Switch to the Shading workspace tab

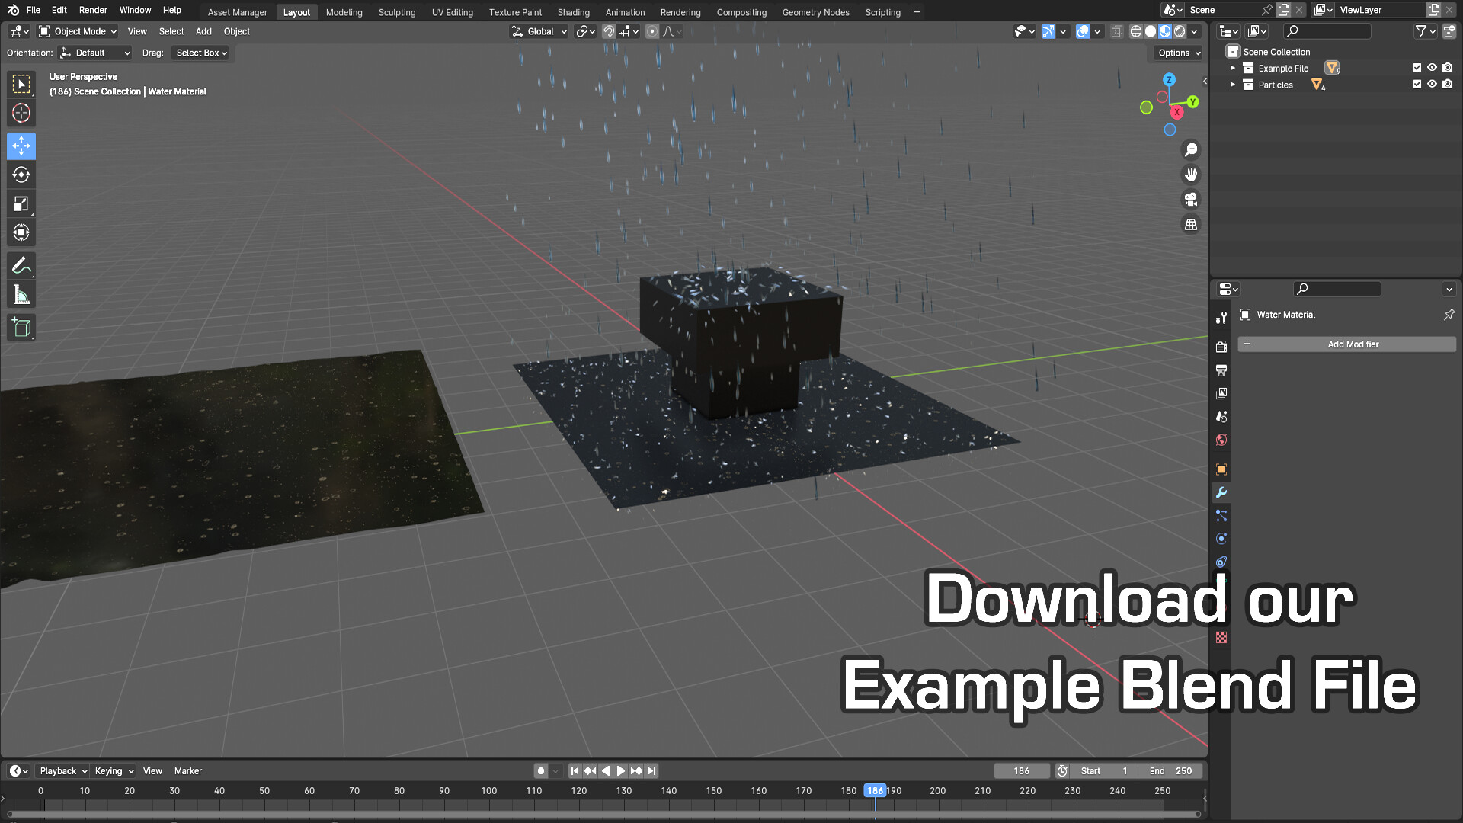[573, 12]
